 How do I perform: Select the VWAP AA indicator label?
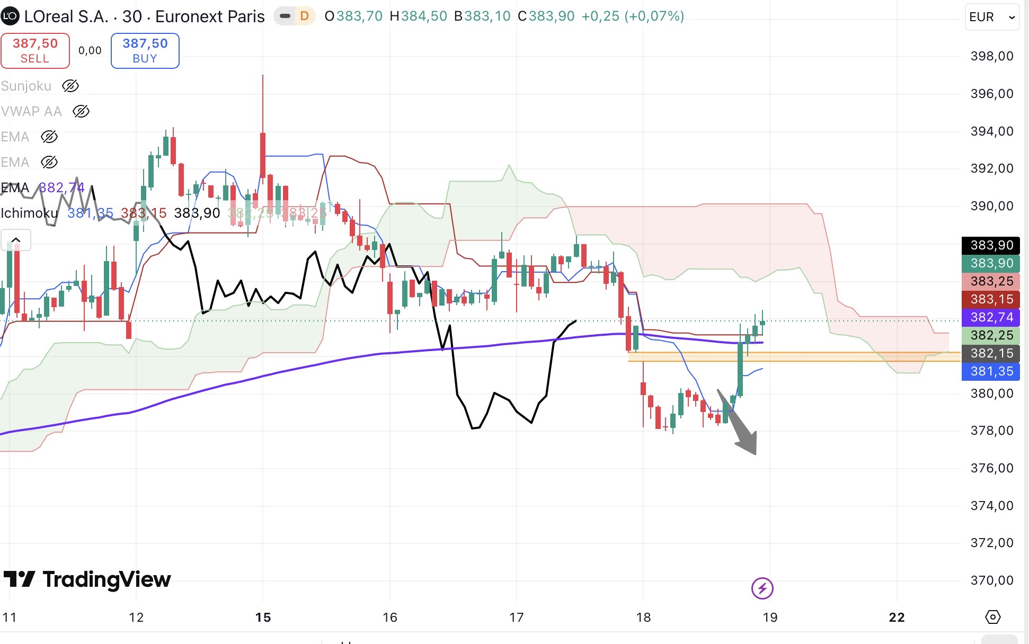coord(31,111)
